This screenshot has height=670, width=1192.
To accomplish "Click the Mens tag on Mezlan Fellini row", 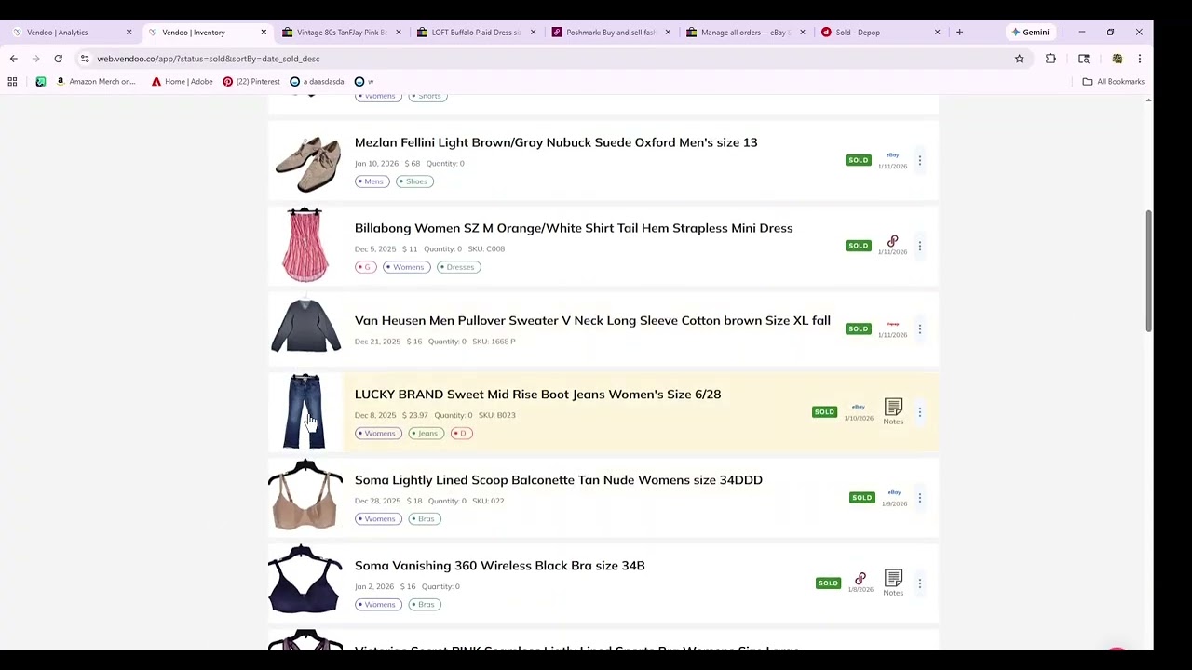I will pyautogui.click(x=372, y=181).
